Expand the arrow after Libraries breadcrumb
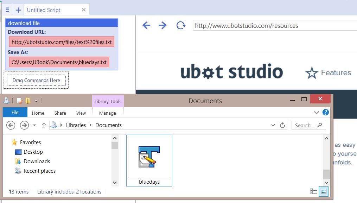Image resolution: width=357 pixels, height=203 pixels. [x=91, y=125]
